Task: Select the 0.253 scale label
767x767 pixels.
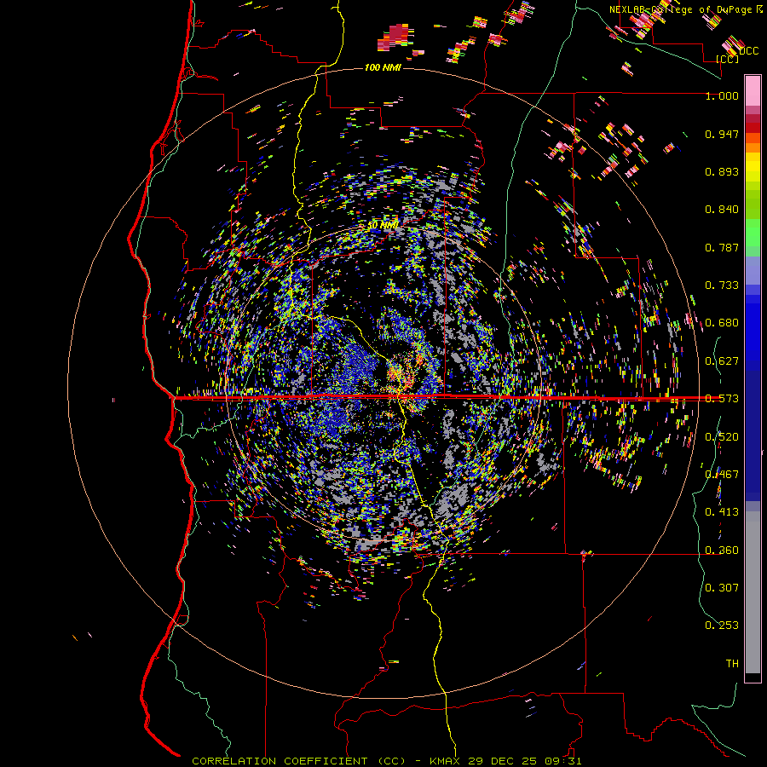Action: coord(722,626)
